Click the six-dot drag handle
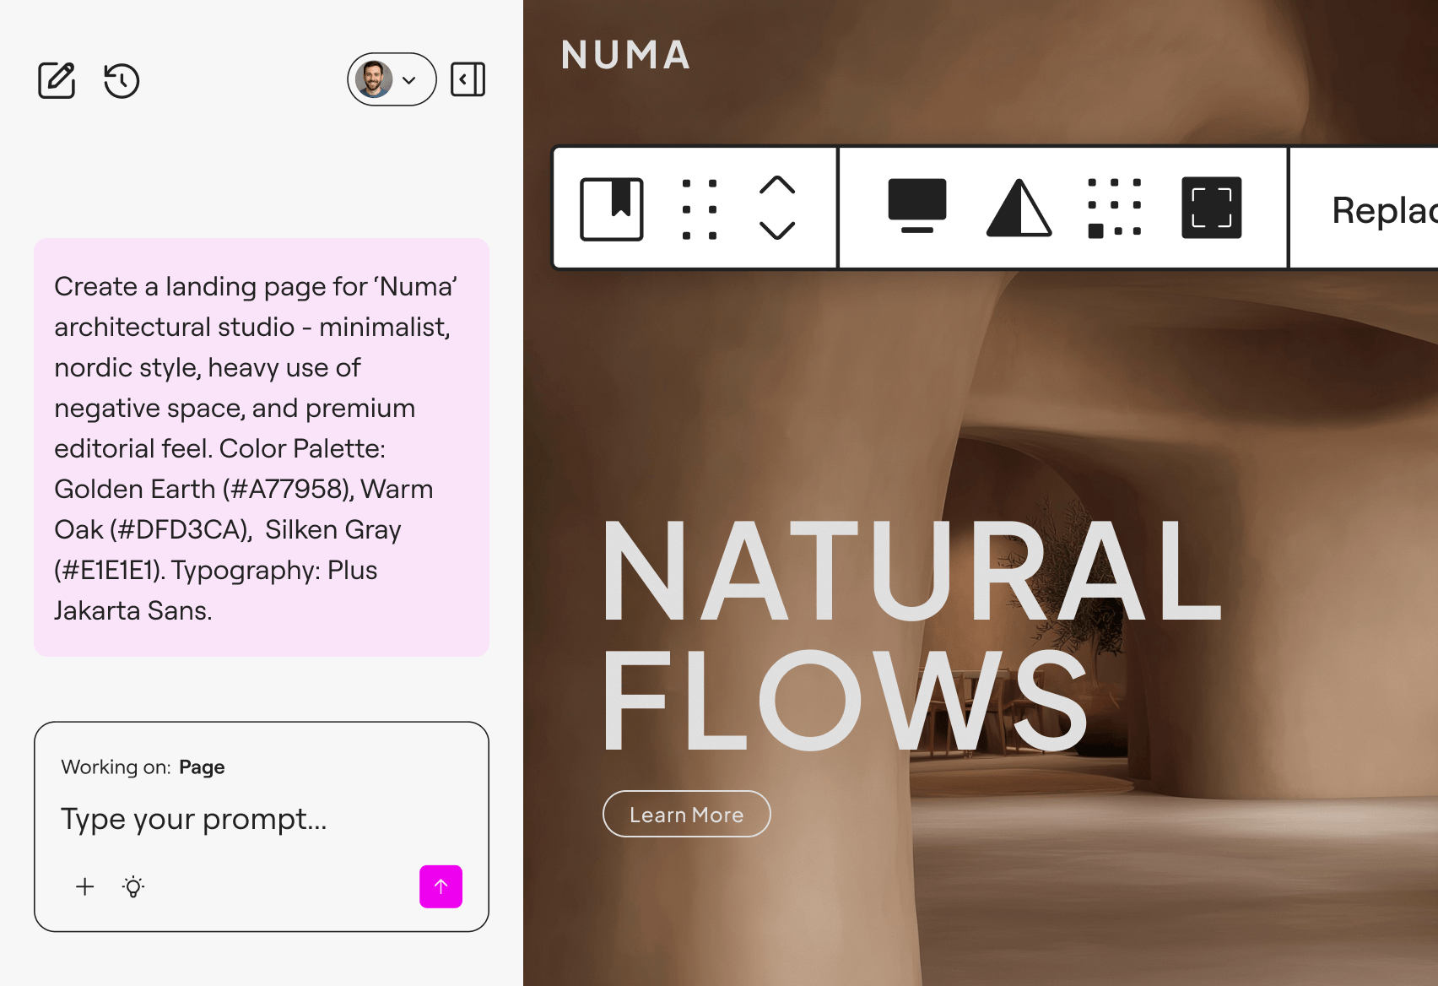The image size is (1438, 986). [700, 209]
